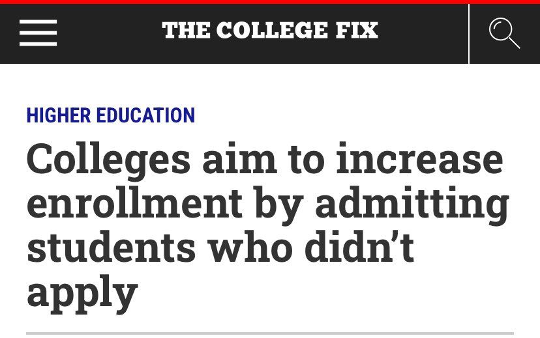Click the word "admitting" in the headline

click(412, 204)
